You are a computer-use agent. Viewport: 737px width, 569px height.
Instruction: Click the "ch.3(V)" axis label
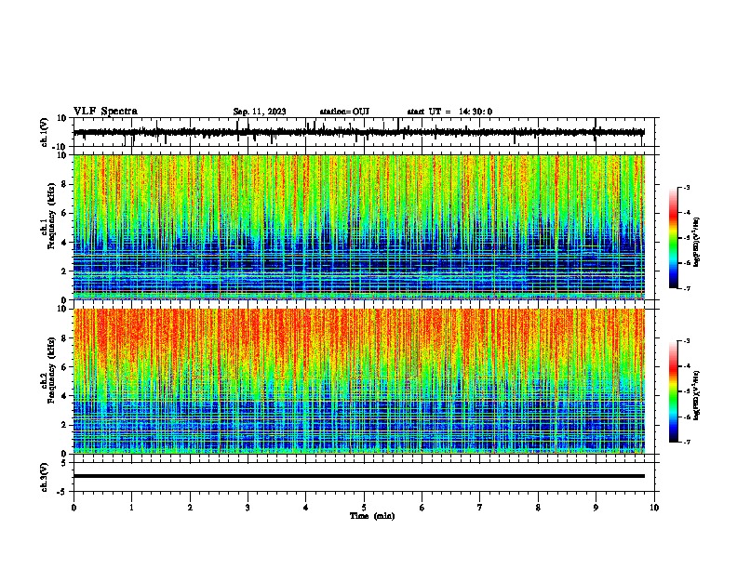coord(44,477)
